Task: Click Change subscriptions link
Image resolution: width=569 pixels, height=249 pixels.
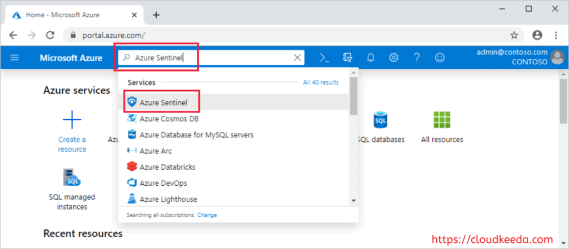Action: tap(207, 215)
